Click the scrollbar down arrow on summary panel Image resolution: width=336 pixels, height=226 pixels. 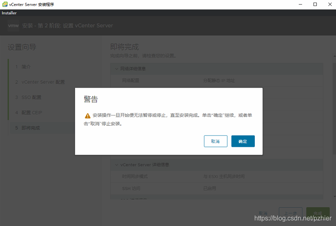(334, 197)
